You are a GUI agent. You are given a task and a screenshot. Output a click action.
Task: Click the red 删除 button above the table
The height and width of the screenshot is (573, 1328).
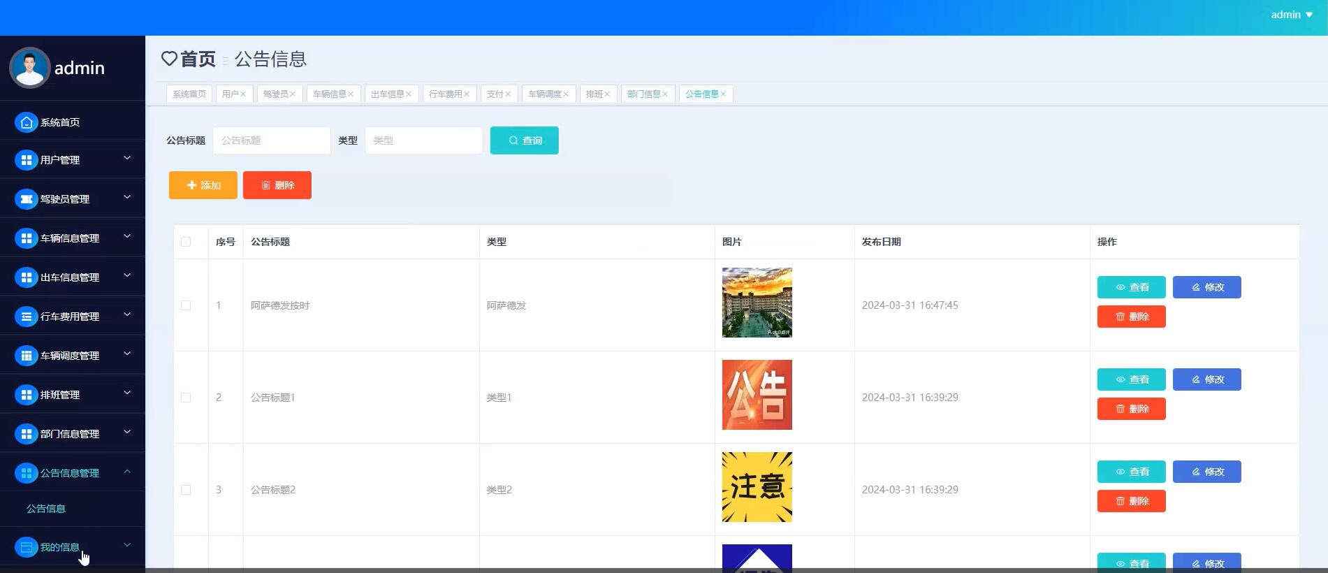coord(277,185)
